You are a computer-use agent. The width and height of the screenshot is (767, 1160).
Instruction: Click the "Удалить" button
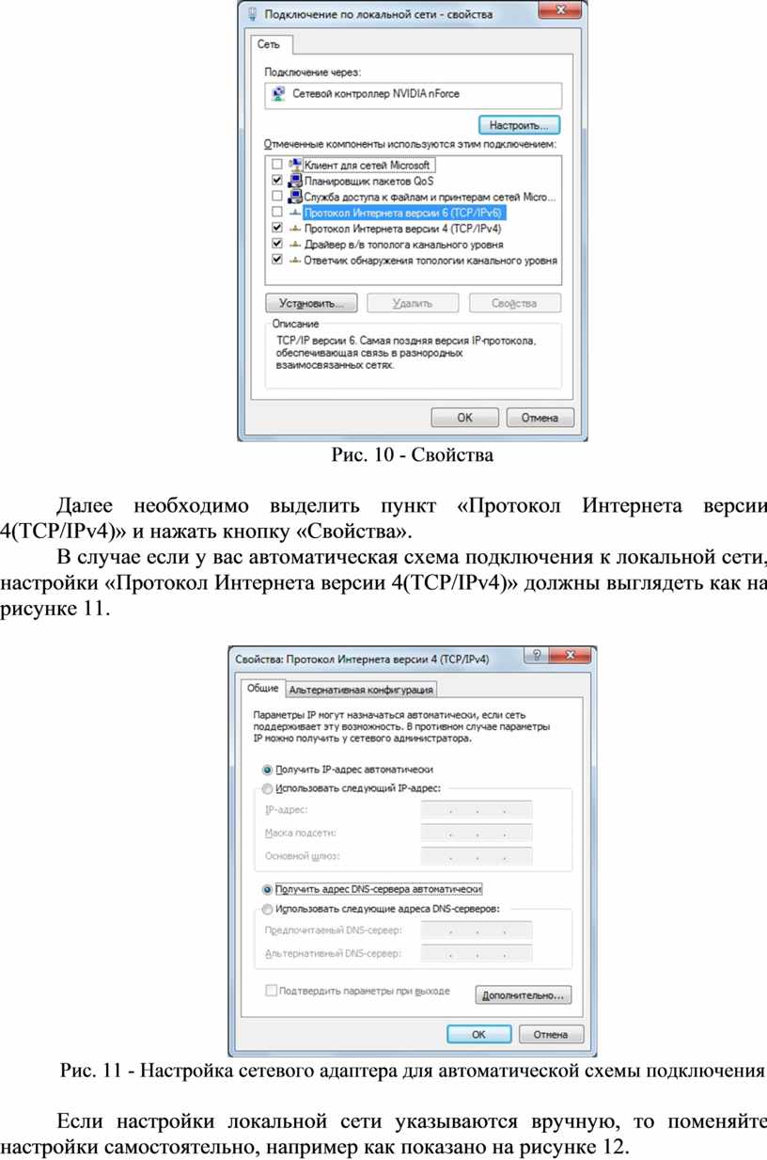pos(413,304)
